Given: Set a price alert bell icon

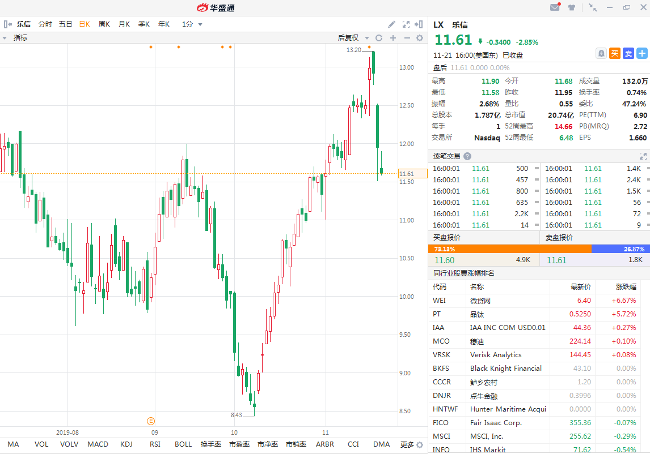Looking at the screenshot, I should coord(601,53).
